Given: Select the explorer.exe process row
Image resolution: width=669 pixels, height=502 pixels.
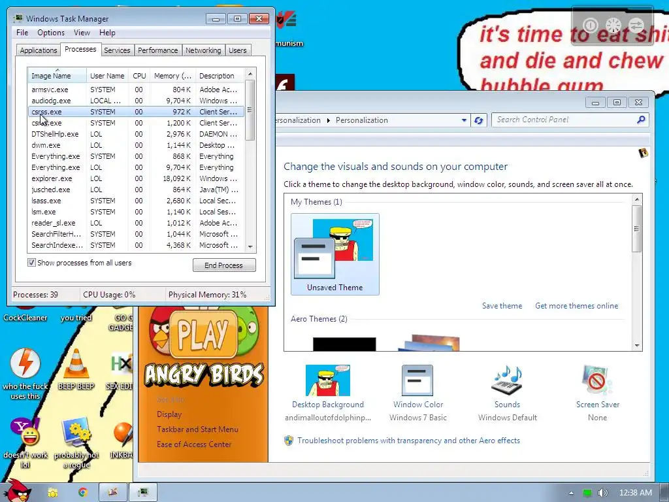Looking at the screenshot, I should tap(136, 178).
